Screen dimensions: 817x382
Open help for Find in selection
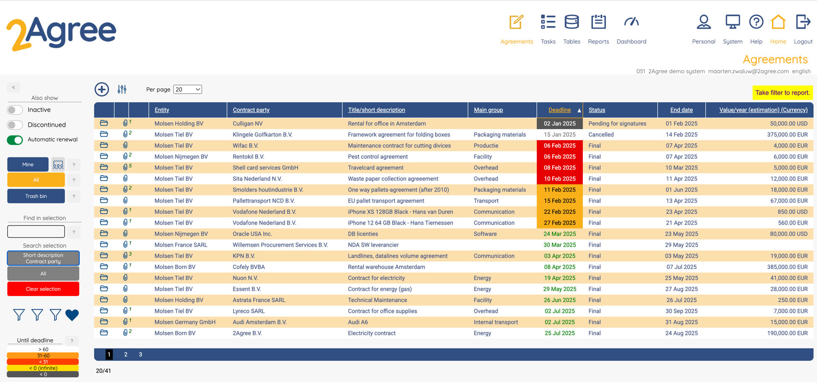coord(74,232)
